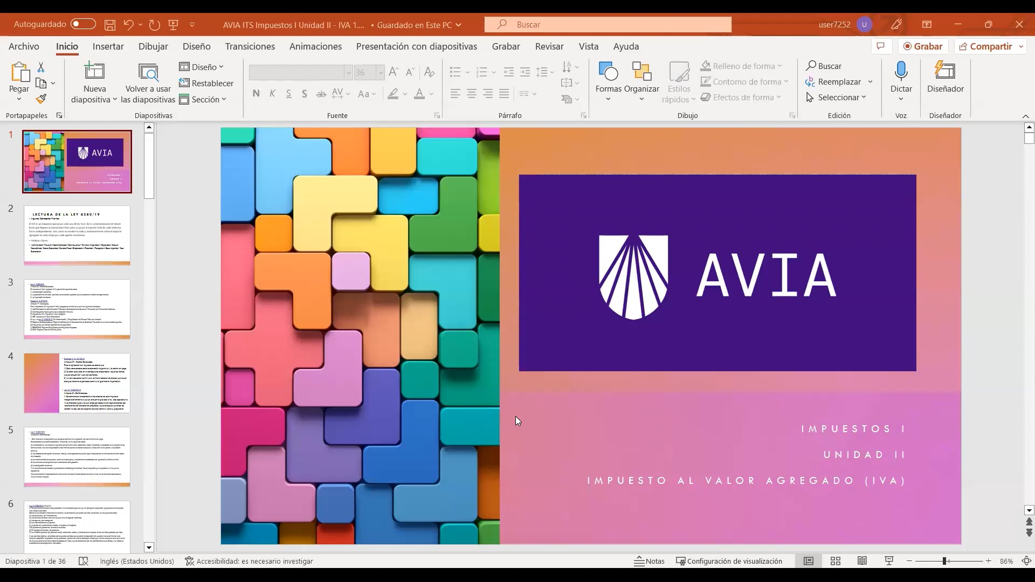
Task: Open the font size combo box arrow
Action: point(380,73)
